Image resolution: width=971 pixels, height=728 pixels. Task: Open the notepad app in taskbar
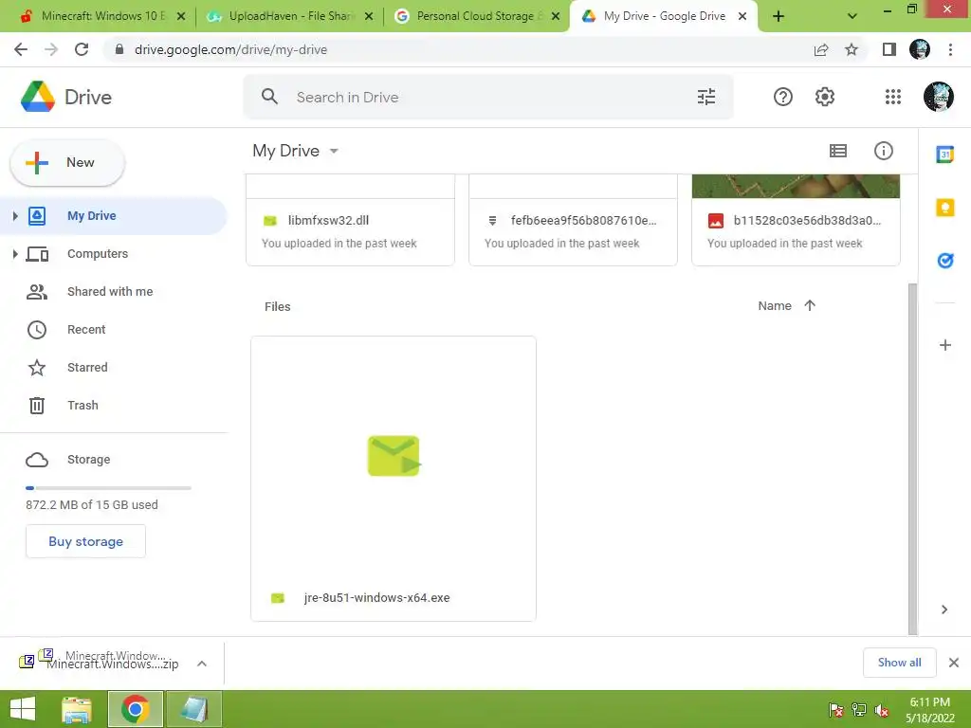pos(193,709)
